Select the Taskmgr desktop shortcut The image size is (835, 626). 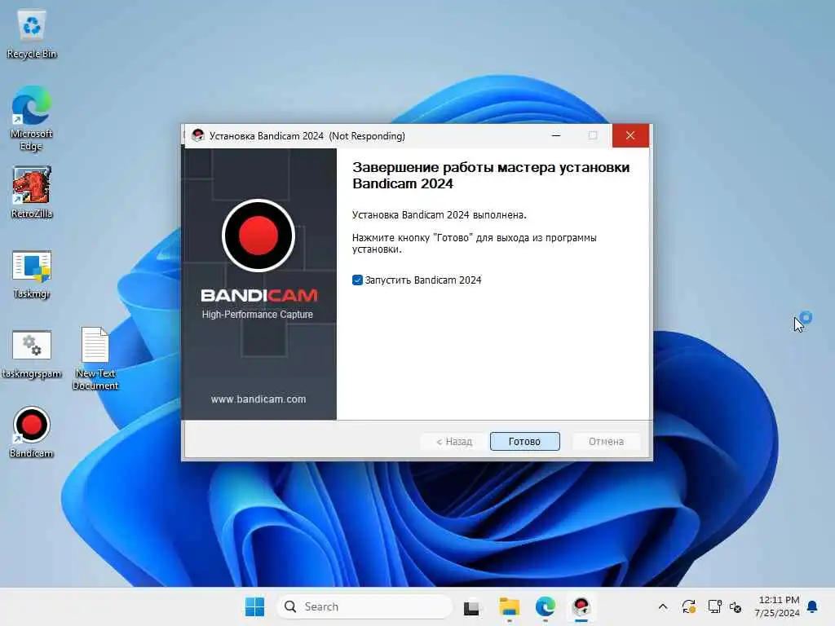click(x=32, y=273)
